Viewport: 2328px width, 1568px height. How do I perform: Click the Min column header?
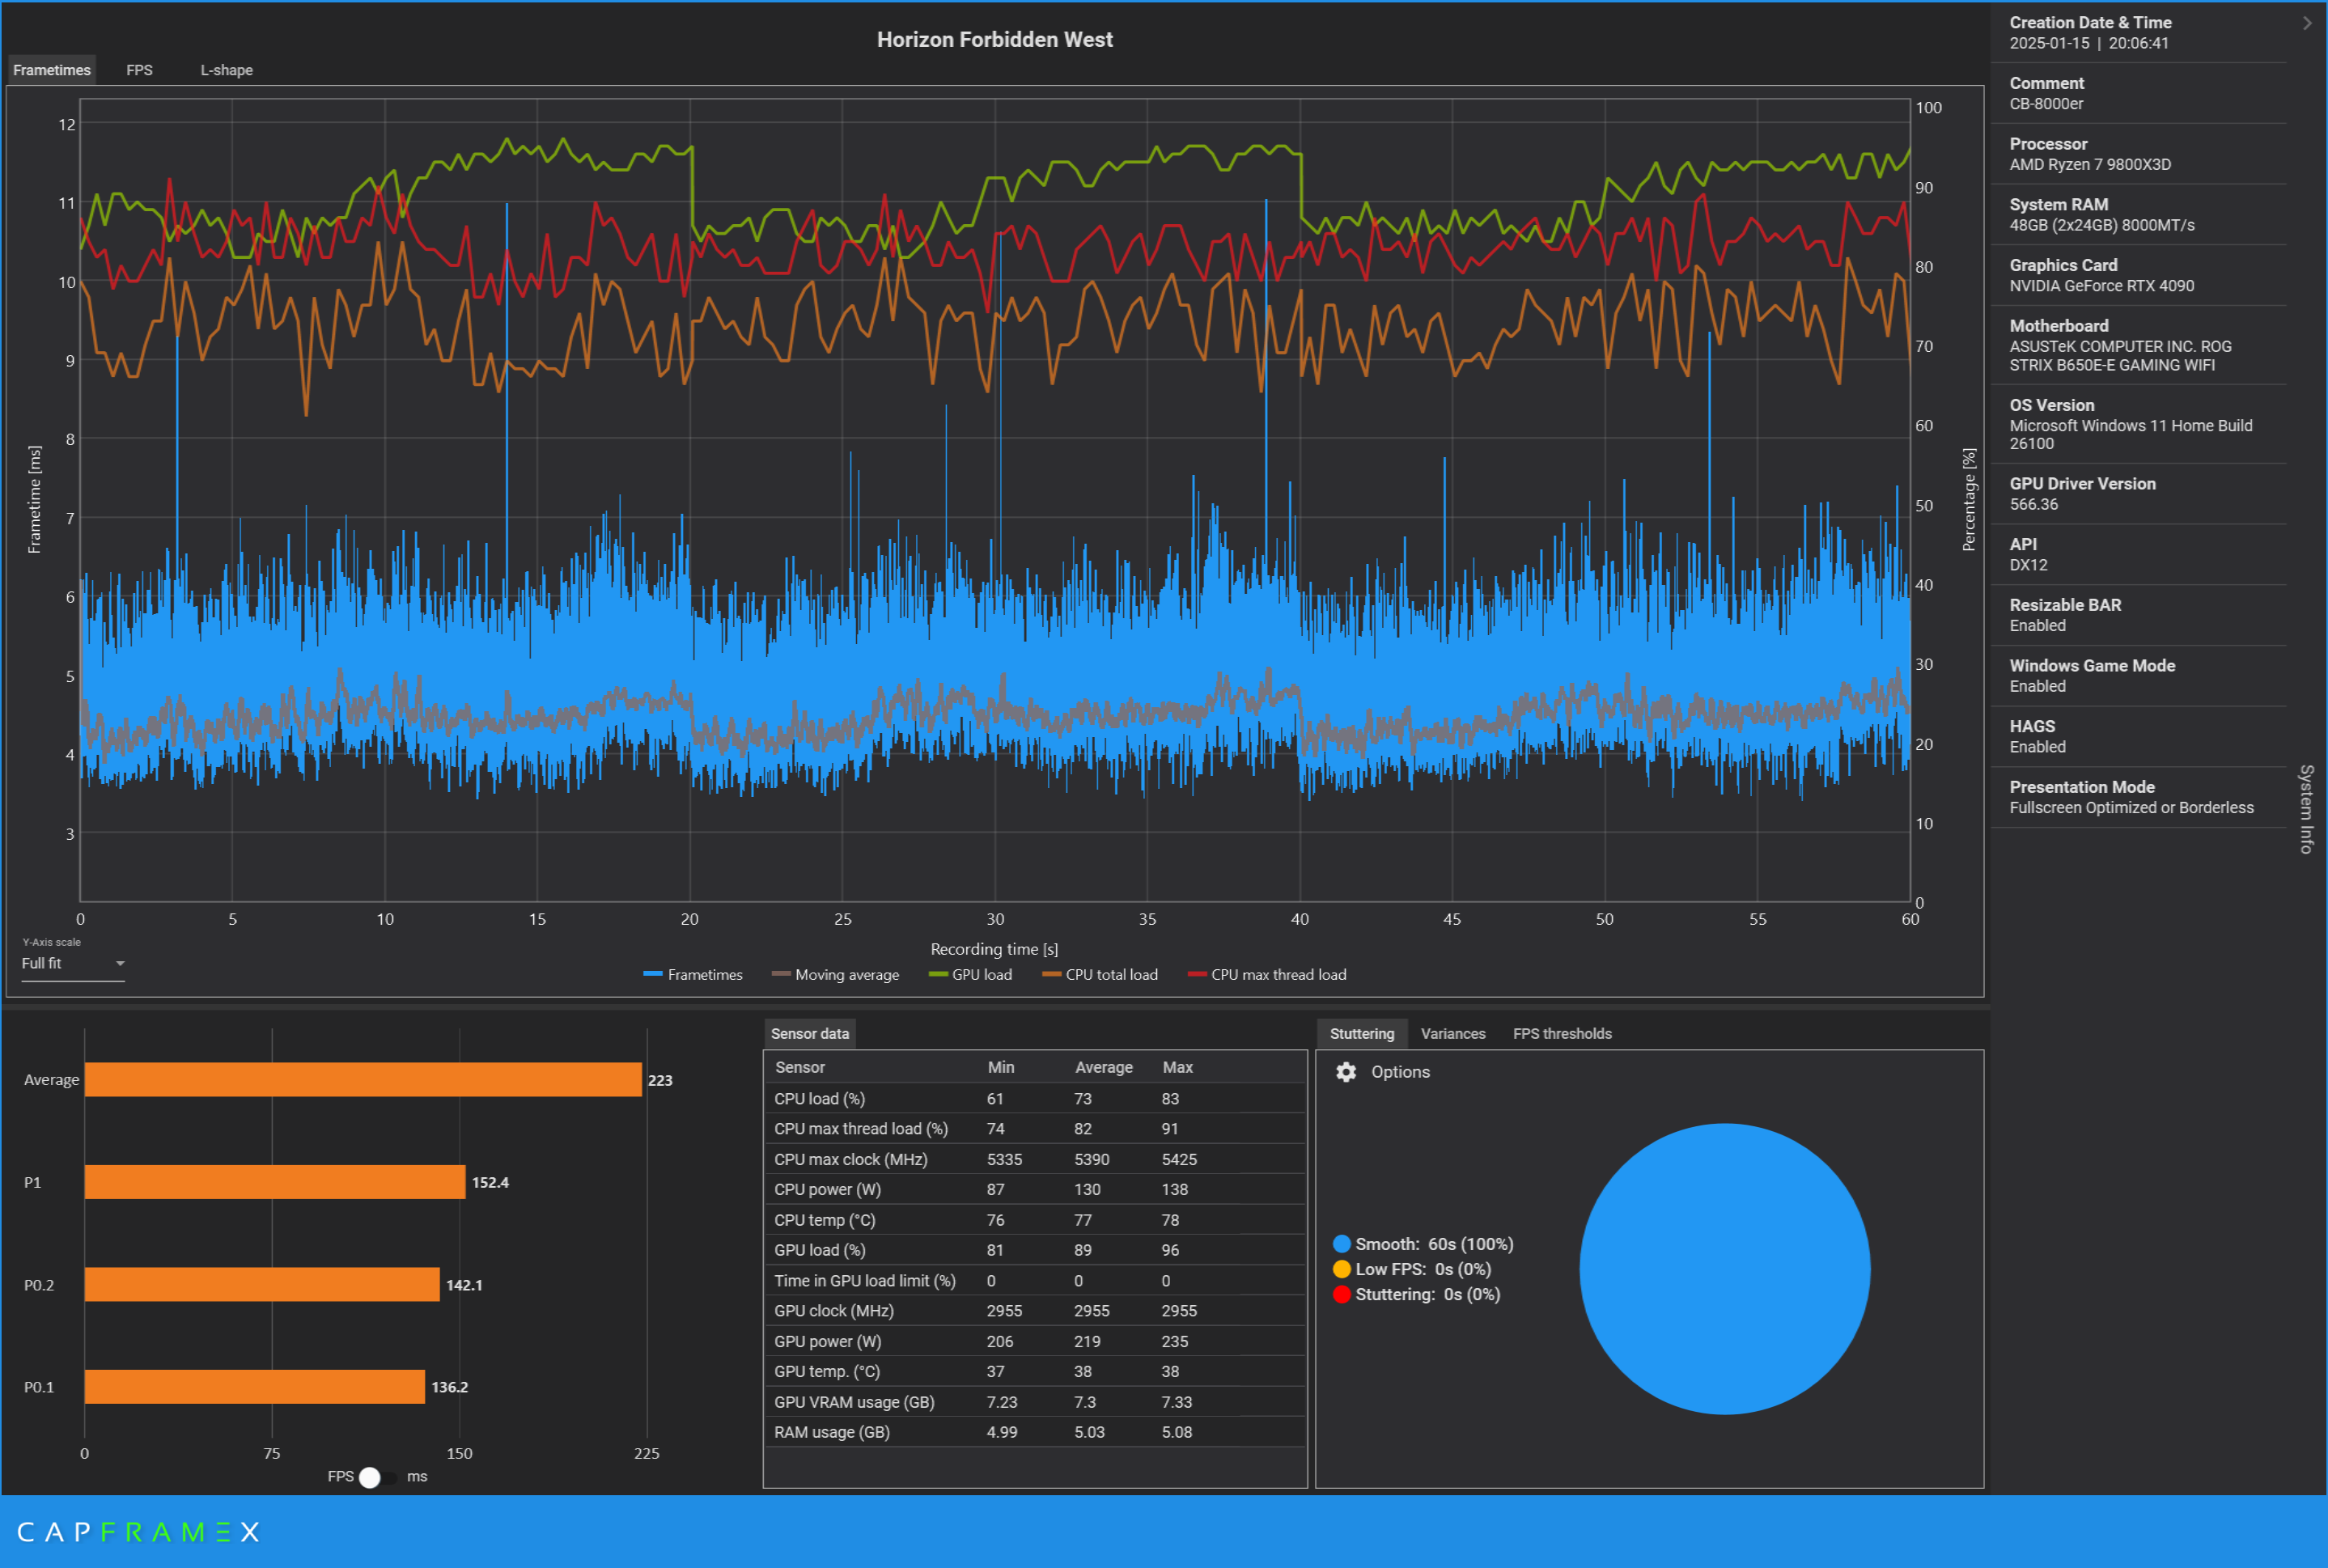[x=1001, y=1068]
